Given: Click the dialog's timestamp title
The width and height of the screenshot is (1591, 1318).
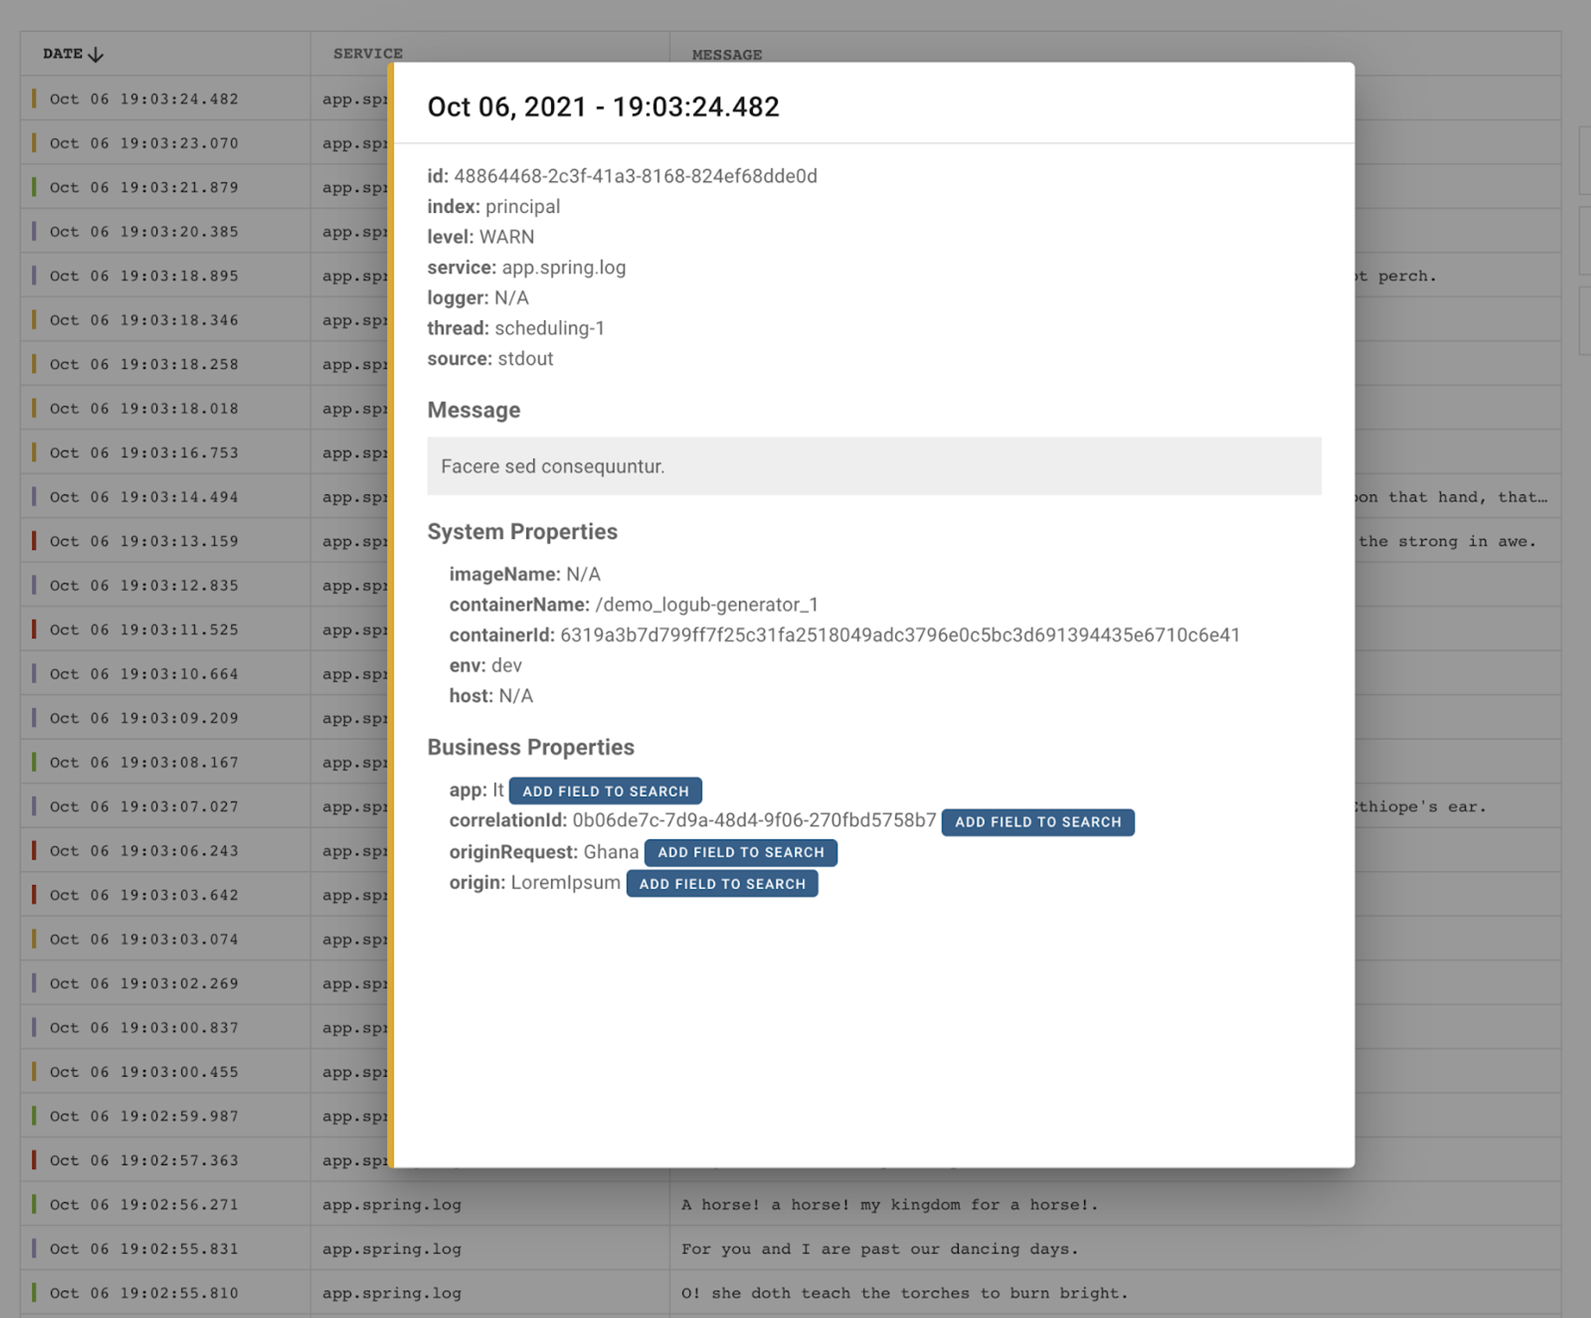Looking at the screenshot, I should (603, 107).
